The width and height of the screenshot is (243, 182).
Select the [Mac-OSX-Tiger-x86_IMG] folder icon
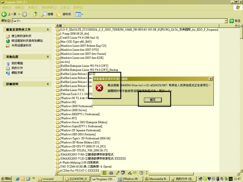(58, 42)
